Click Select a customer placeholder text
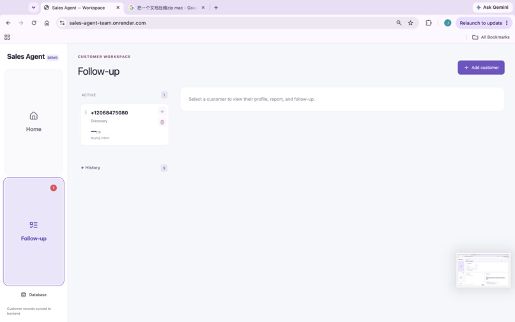This screenshot has height=322, width=515. click(x=252, y=99)
